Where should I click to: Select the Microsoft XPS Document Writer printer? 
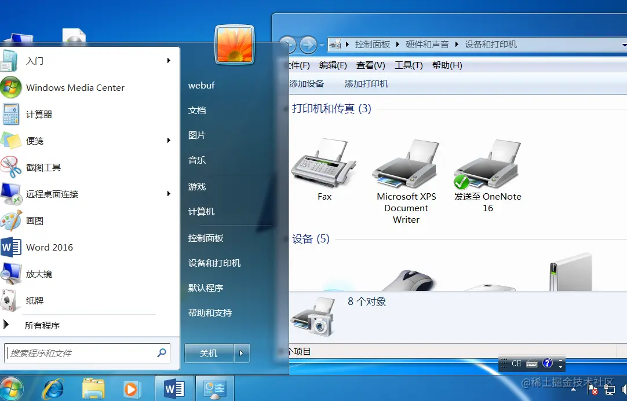pyautogui.click(x=406, y=165)
